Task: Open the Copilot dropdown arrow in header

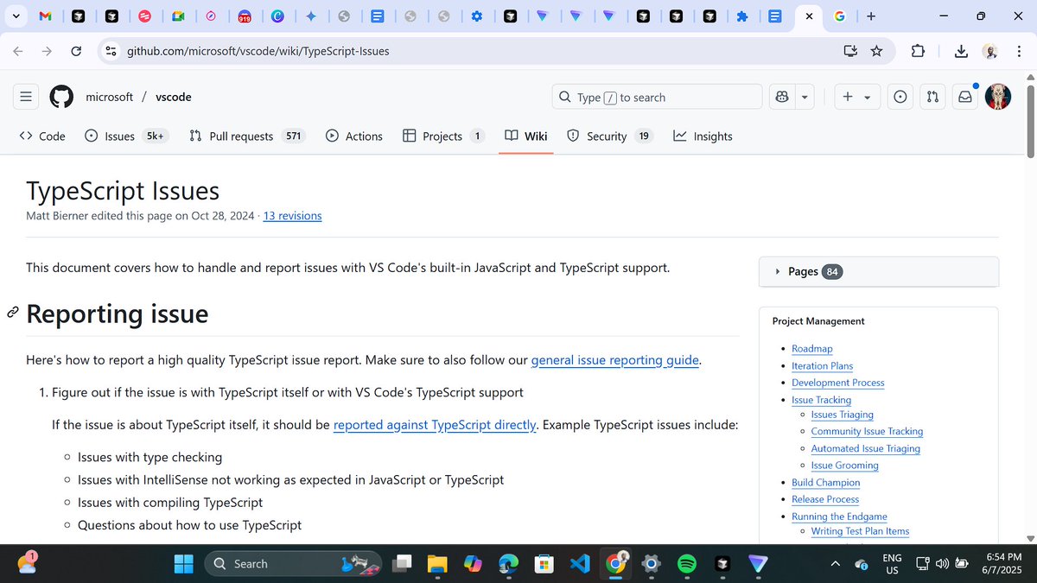Action: tap(805, 97)
